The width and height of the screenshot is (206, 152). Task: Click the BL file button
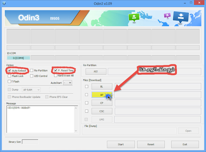coord(102,87)
